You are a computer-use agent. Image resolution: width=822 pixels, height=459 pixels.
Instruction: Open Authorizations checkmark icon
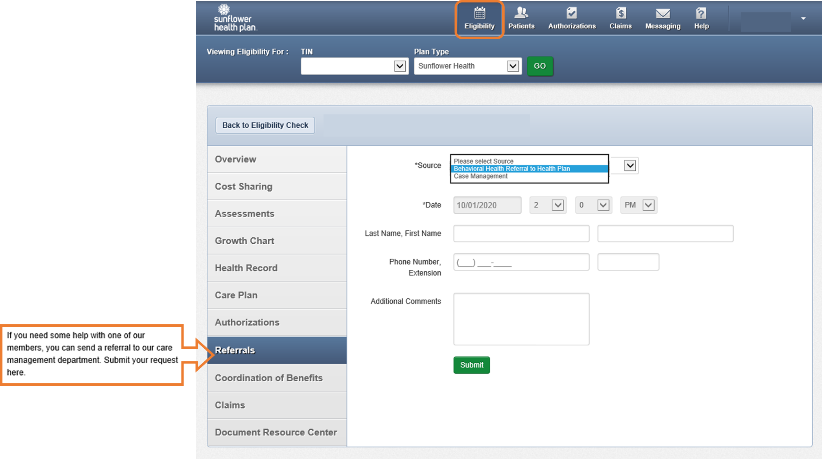(x=571, y=13)
